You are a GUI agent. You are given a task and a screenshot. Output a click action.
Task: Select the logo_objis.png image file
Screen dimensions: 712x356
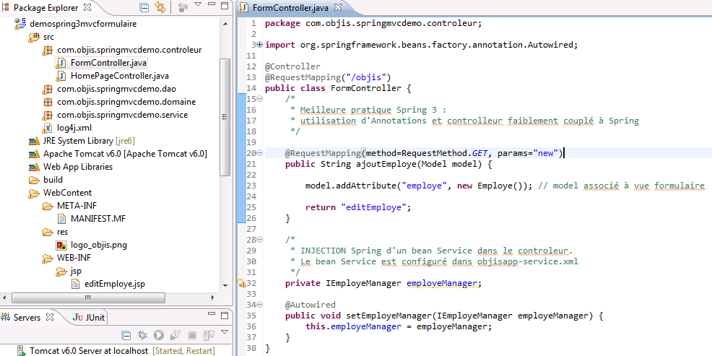(98, 246)
